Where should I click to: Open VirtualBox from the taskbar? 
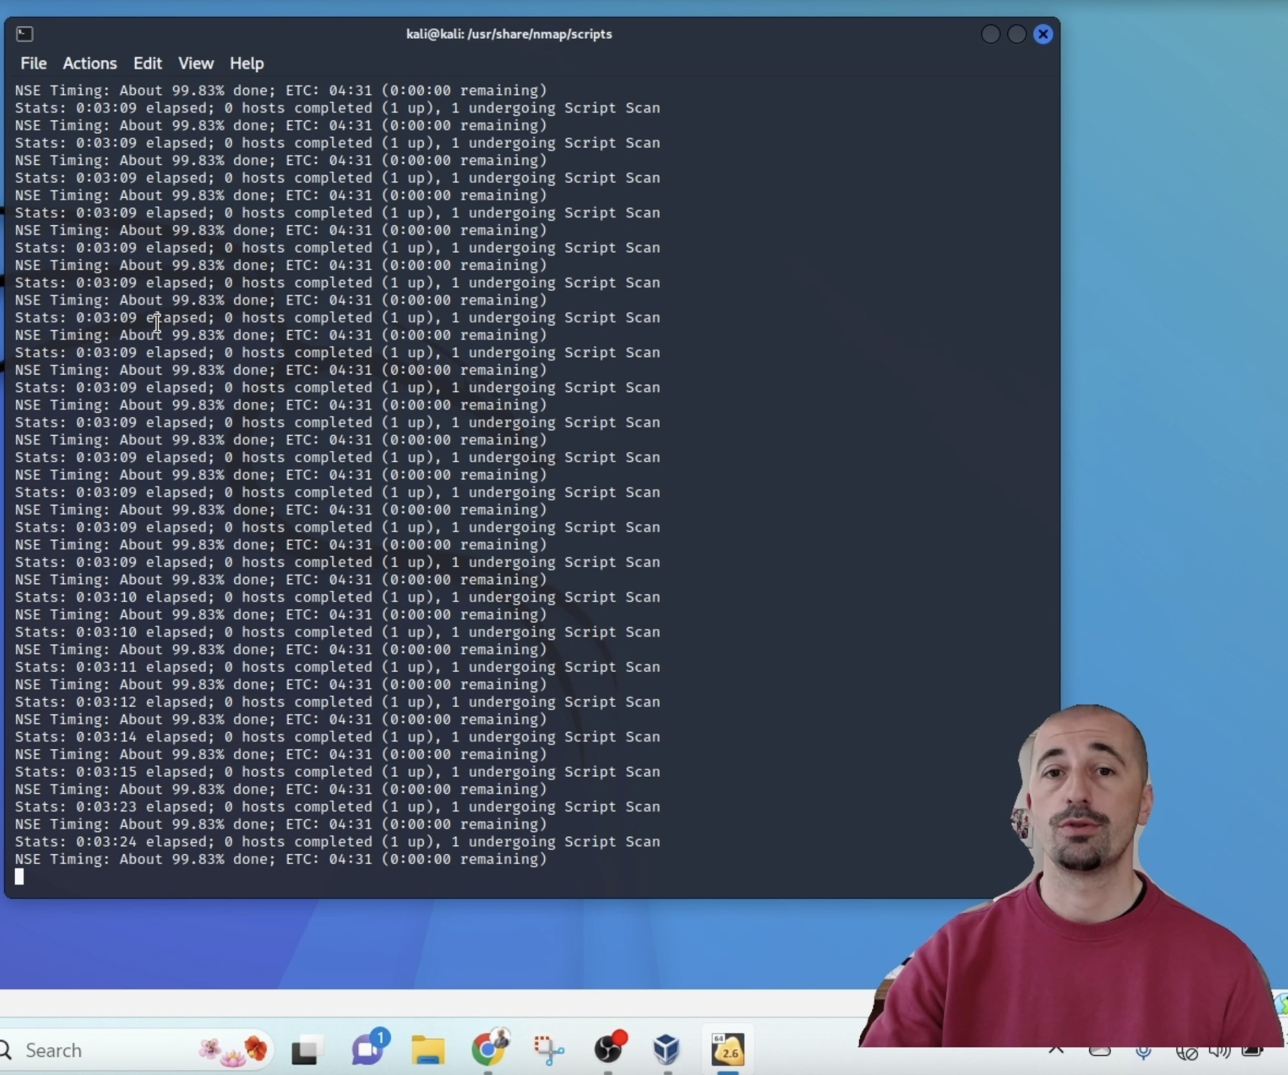(666, 1050)
